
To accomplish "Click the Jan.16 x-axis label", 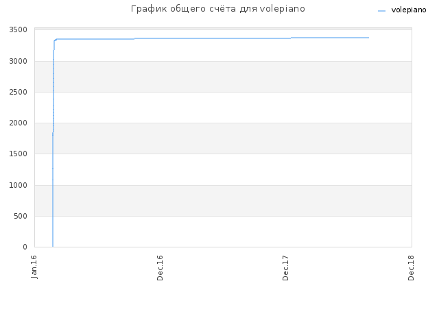I will tap(34, 267).
